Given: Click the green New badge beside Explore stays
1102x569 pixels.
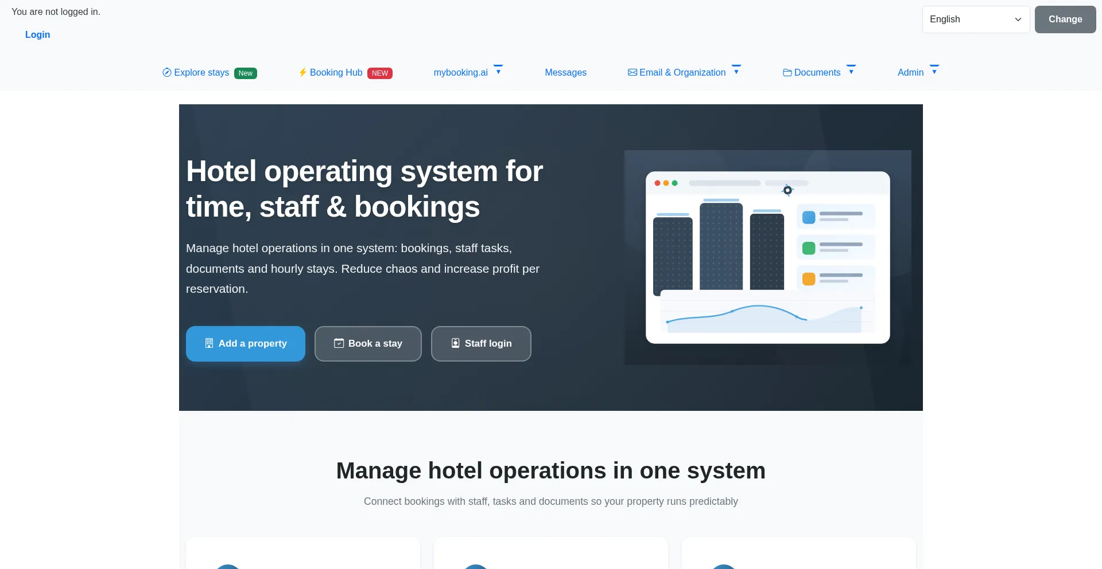Looking at the screenshot, I should (x=245, y=73).
